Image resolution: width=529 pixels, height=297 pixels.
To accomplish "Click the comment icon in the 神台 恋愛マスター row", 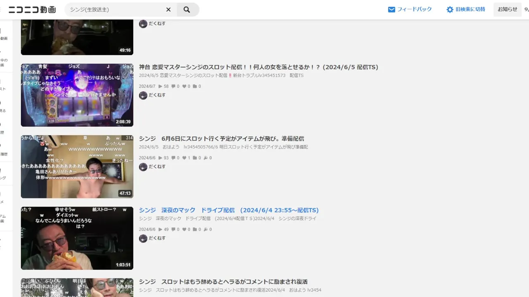I will tap(174, 86).
